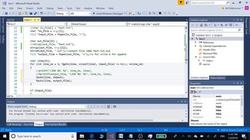Switch to test.txt editor tab
Viewport: 250px width, 140px height.
tap(11, 20)
